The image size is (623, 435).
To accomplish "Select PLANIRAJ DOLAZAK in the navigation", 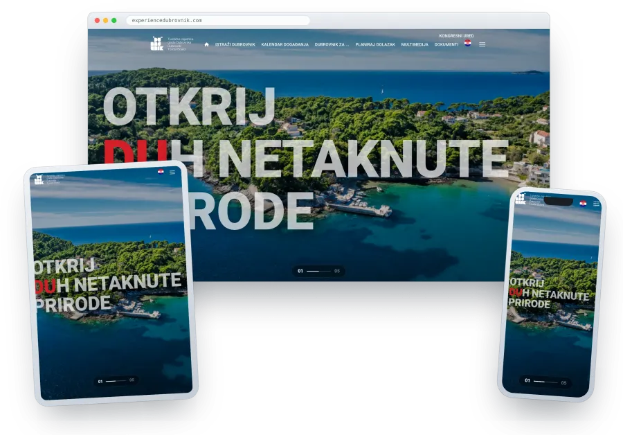I will 375,44.
